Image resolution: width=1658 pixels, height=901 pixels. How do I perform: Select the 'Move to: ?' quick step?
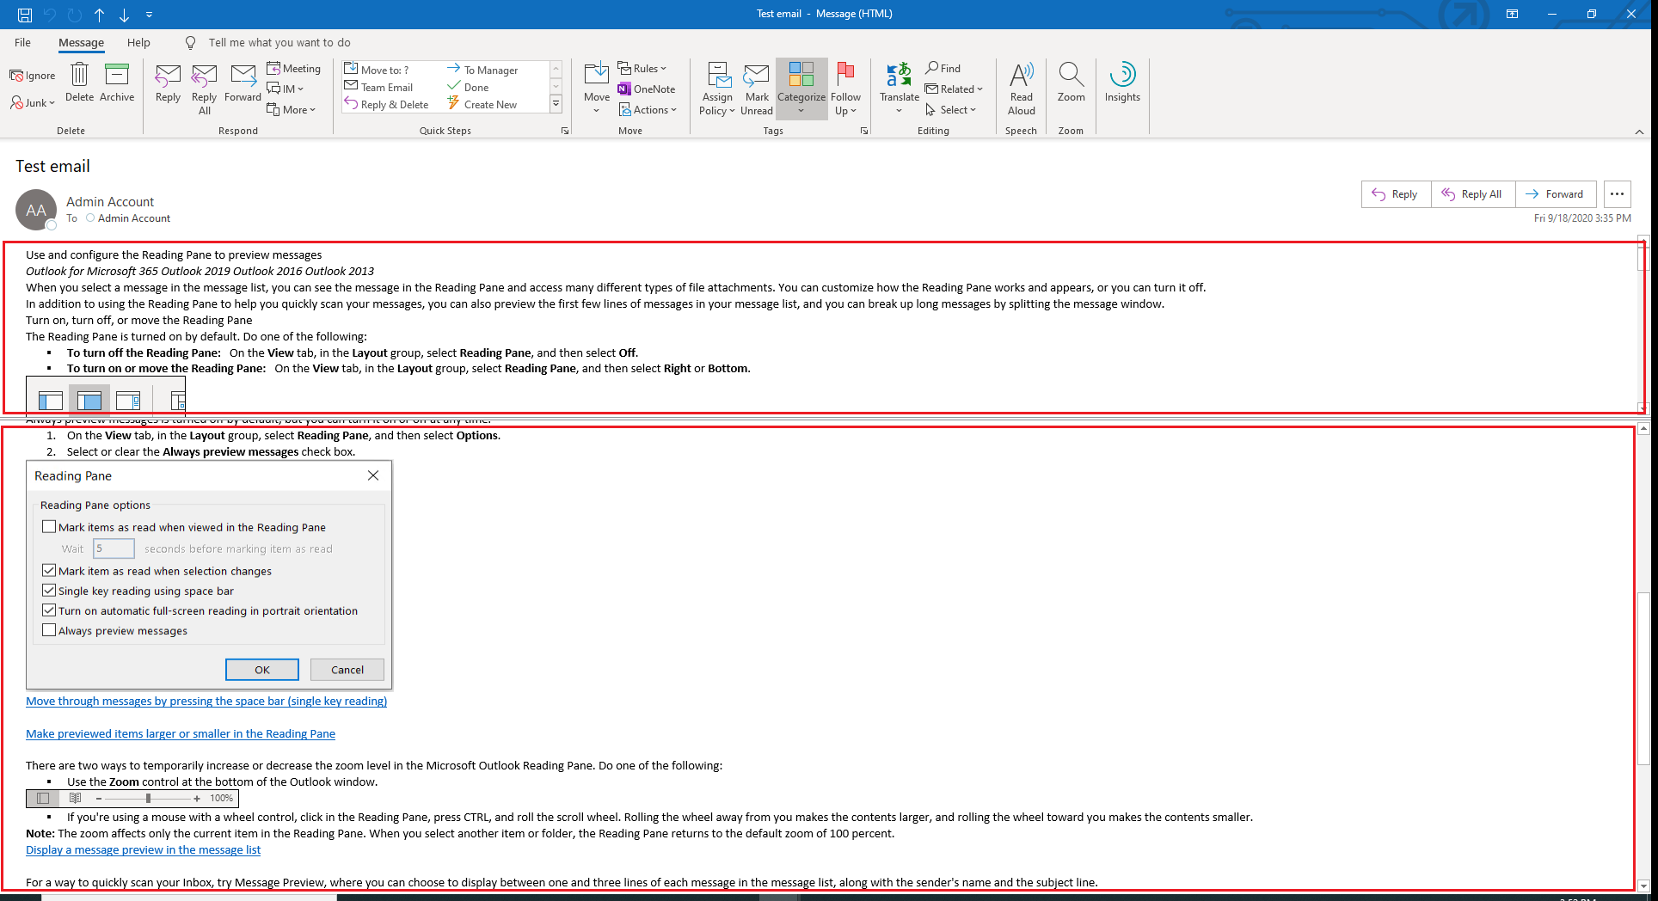[x=377, y=70]
